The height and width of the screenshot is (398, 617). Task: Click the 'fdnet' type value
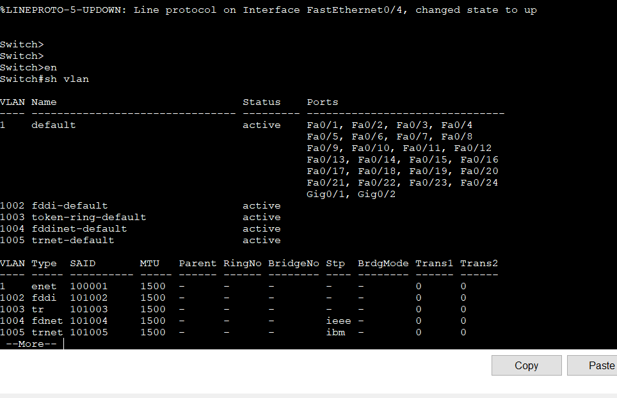(x=47, y=321)
